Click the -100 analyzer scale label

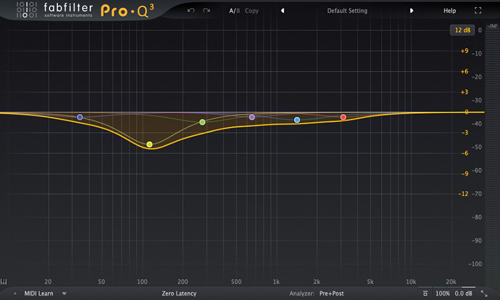click(475, 264)
